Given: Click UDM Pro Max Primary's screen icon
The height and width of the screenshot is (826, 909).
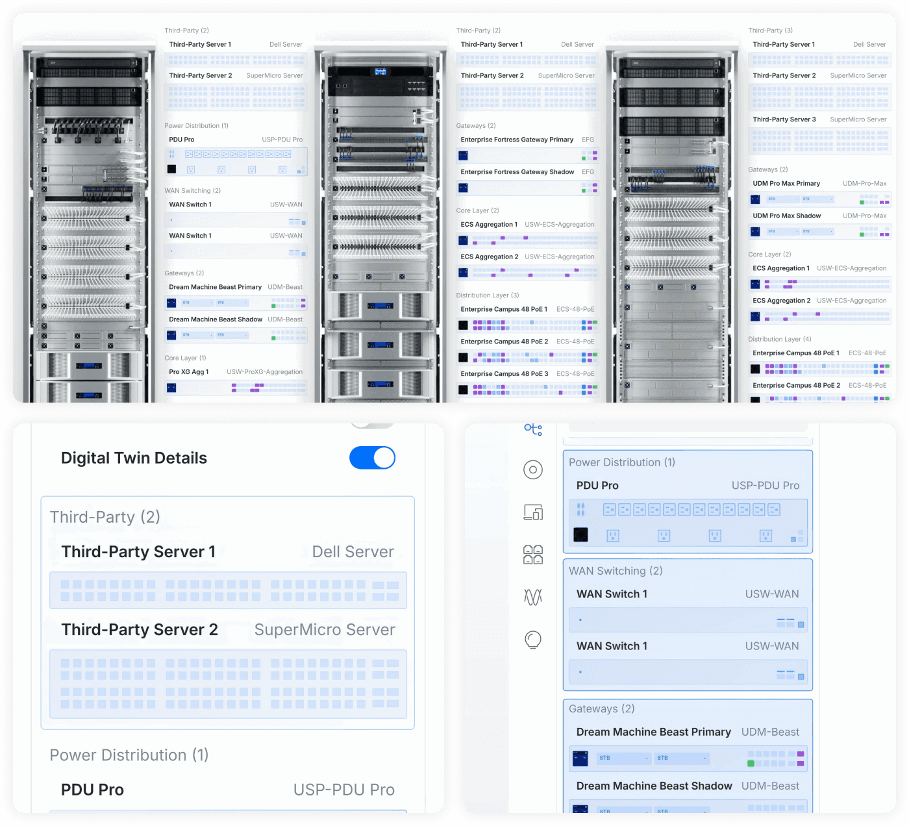Looking at the screenshot, I should [755, 199].
